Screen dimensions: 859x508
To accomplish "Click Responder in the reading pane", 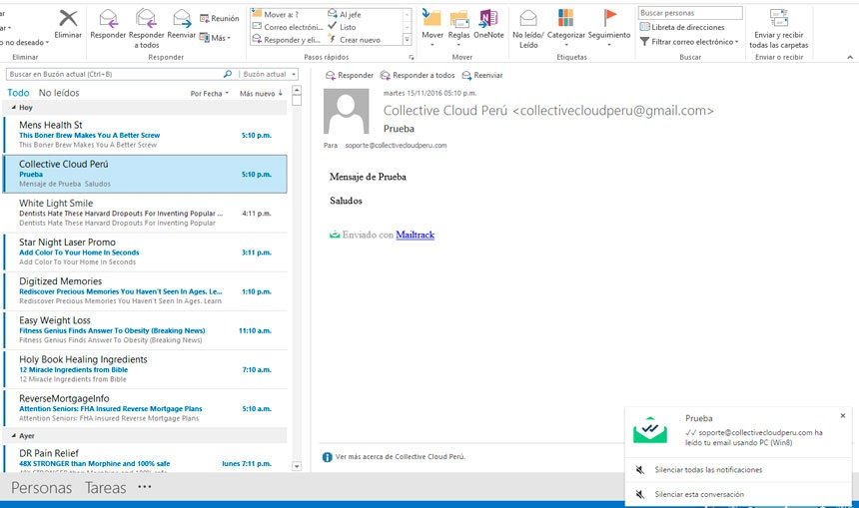I will click(349, 75).
